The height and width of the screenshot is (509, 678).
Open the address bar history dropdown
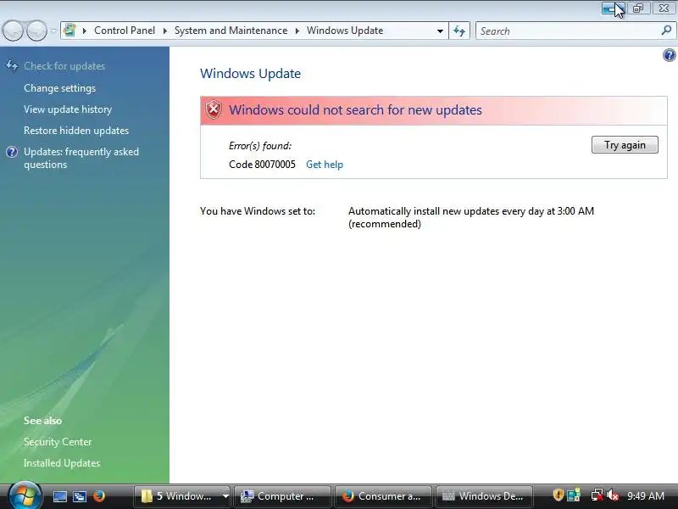pos(440,31)
